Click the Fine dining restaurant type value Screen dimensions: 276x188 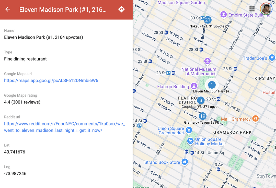pos(25,59)
